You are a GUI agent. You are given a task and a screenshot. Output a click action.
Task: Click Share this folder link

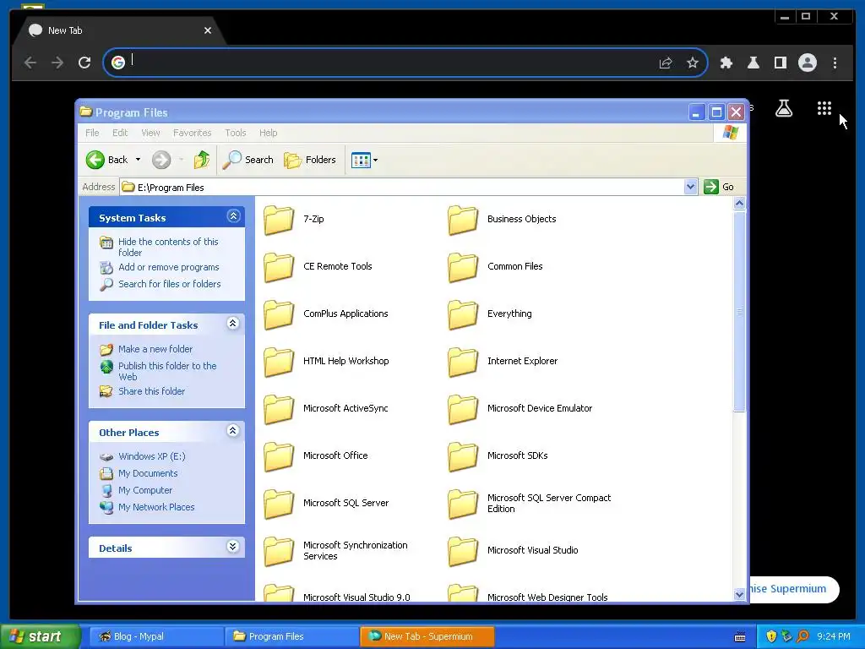(x=152, y=391)
